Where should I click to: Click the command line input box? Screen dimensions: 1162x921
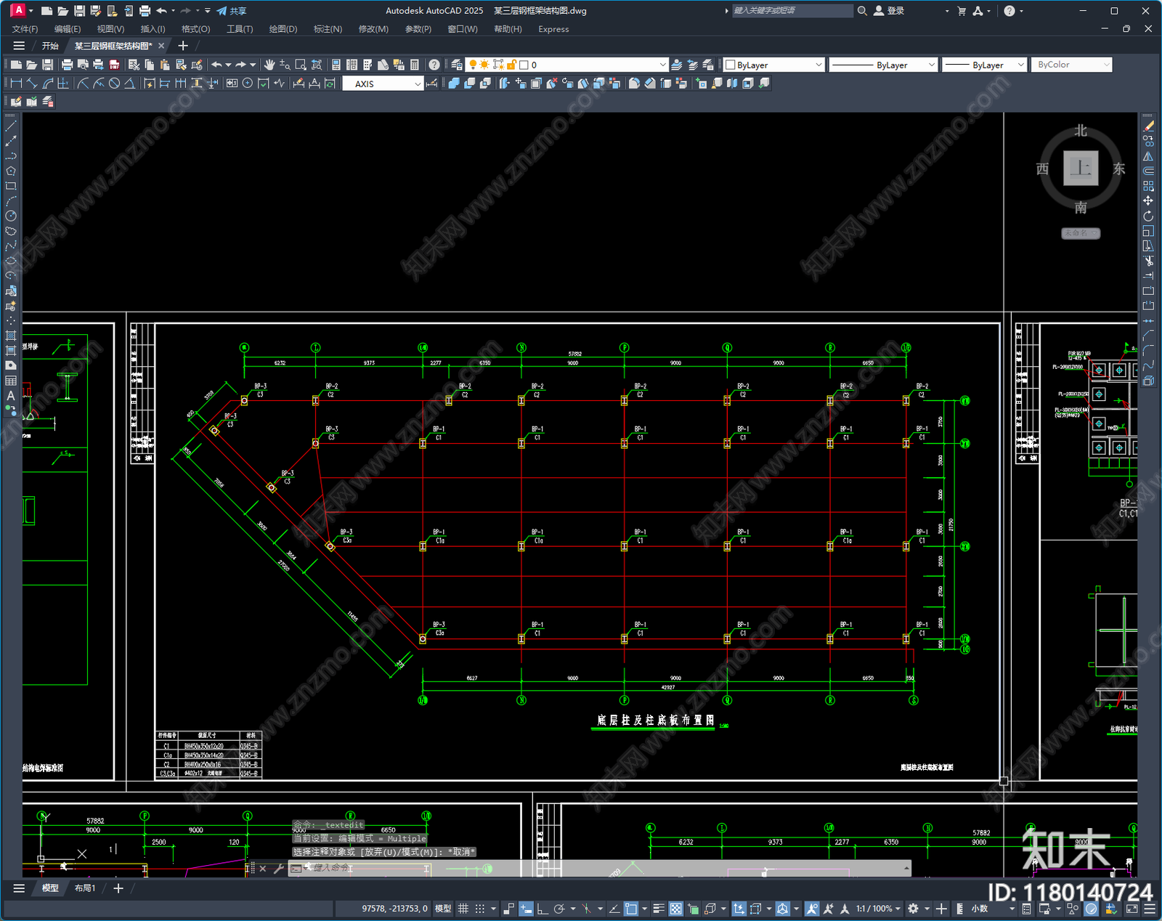[x=599, y=868]
